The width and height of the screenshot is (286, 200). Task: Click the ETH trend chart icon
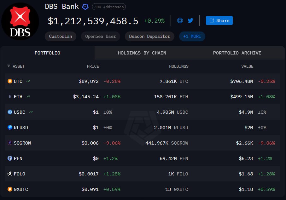[28, 97]
